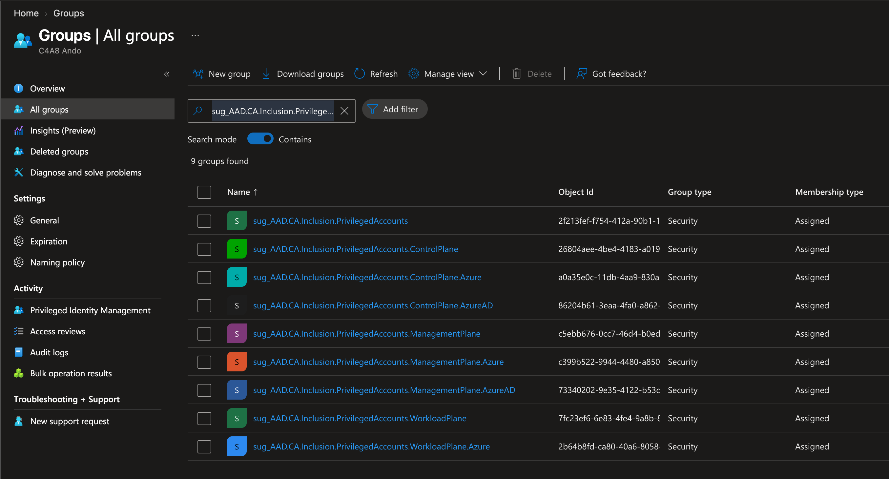The width and height of the screenshot is (889, 479).
Task: Click the Got feedback person icon
Action: coord(582,73)
